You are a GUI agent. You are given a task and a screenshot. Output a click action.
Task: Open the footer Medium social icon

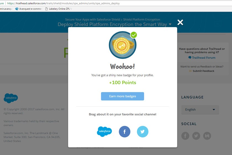[207, 136]
